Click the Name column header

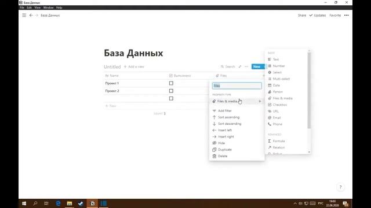click(x=135, y=76)
